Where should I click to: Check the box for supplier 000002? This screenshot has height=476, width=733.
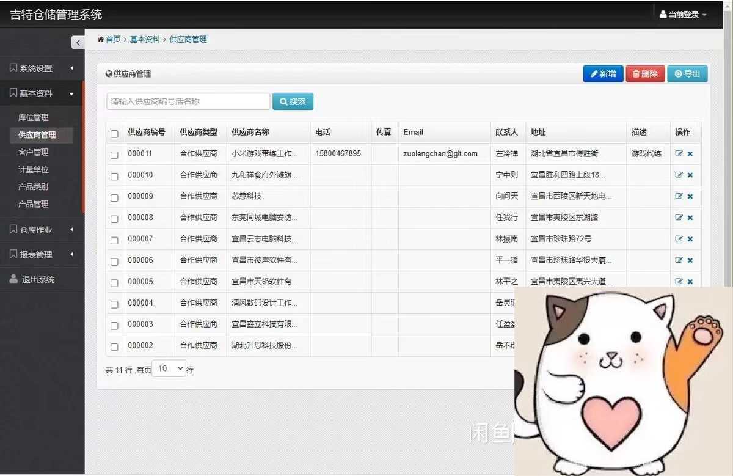[114, 347]
